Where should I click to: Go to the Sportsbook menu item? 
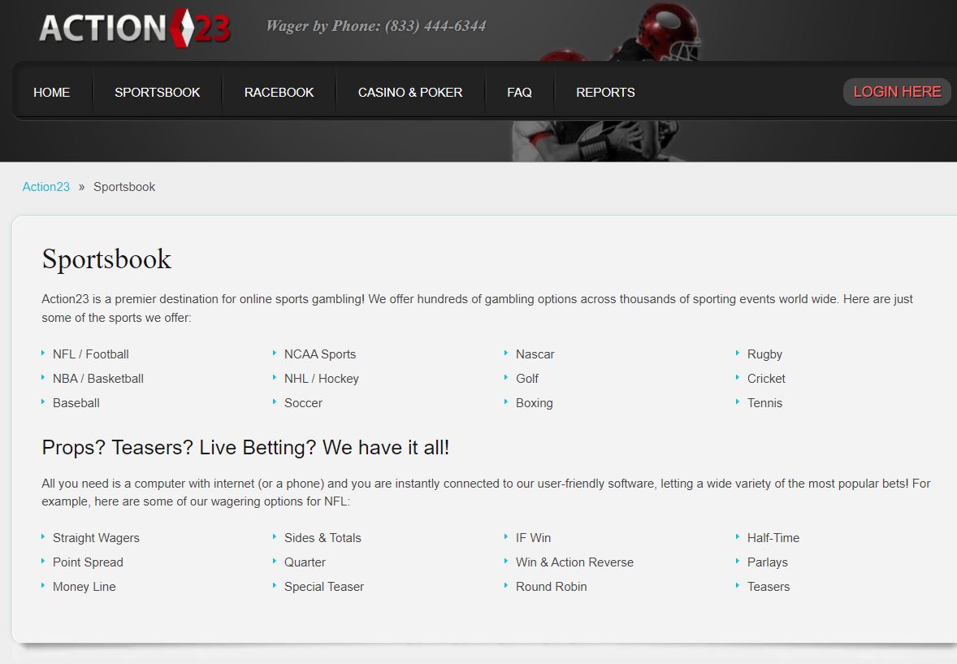tap(158, 92)
